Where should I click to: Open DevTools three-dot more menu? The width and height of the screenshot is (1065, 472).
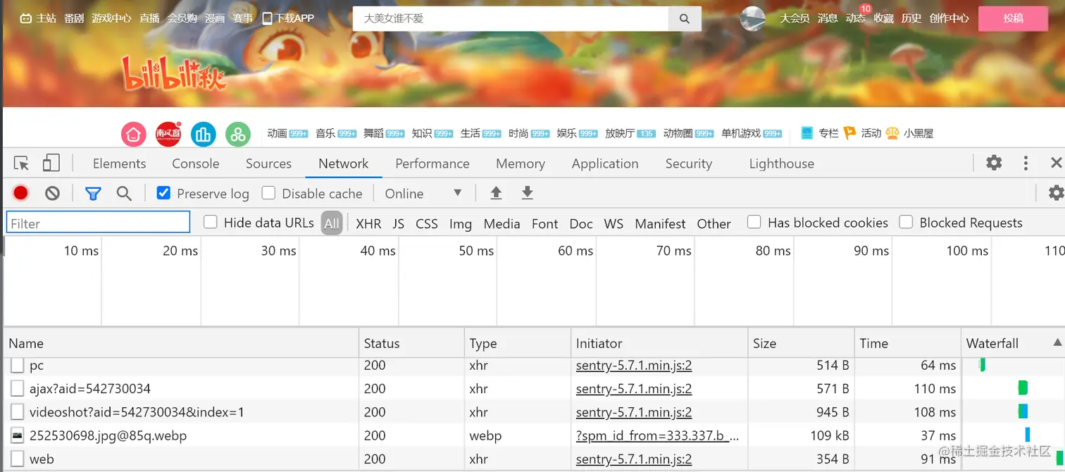(1026, 163)
